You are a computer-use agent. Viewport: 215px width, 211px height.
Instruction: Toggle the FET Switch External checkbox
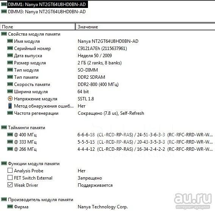(10, 178)
